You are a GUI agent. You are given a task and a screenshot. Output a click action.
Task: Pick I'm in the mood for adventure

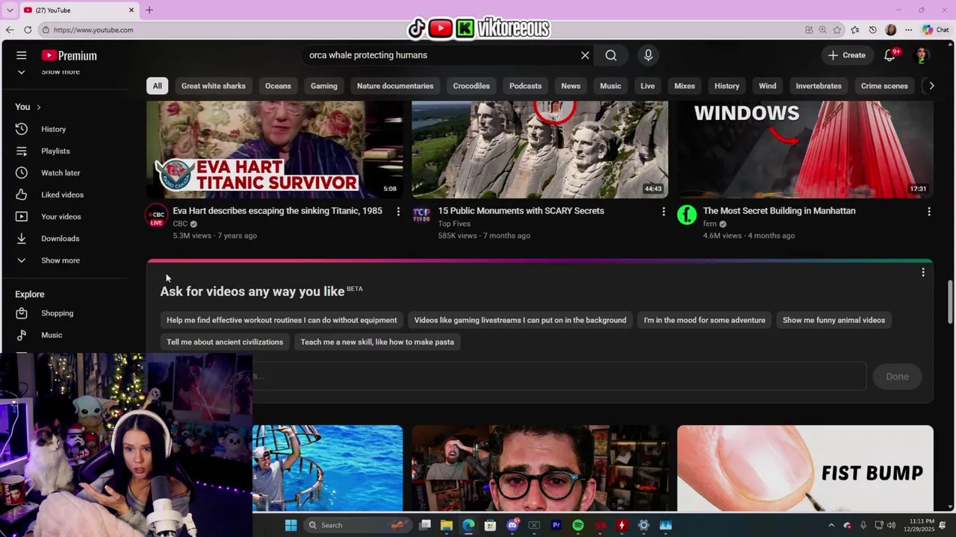click(x=704, y=320)
